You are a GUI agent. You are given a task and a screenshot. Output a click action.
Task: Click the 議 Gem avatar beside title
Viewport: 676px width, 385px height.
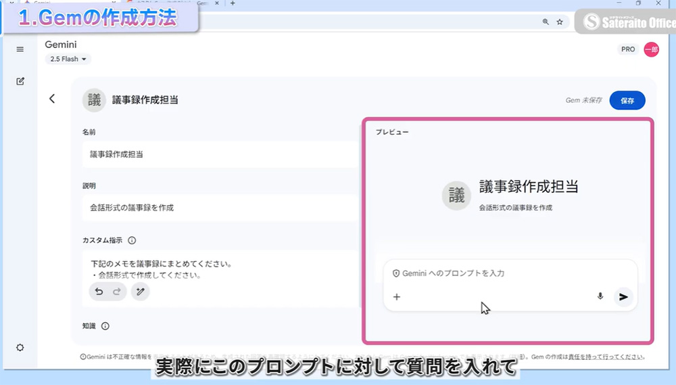point(94,100)
